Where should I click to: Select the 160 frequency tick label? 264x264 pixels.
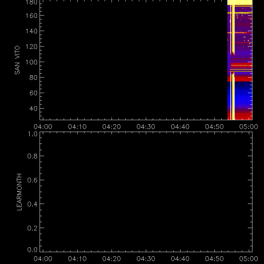tap(31, 16)
